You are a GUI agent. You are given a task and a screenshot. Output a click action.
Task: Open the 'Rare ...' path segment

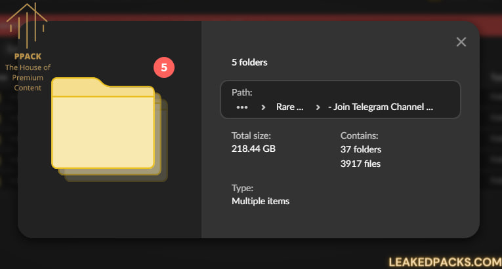click(x=290, y=107)
